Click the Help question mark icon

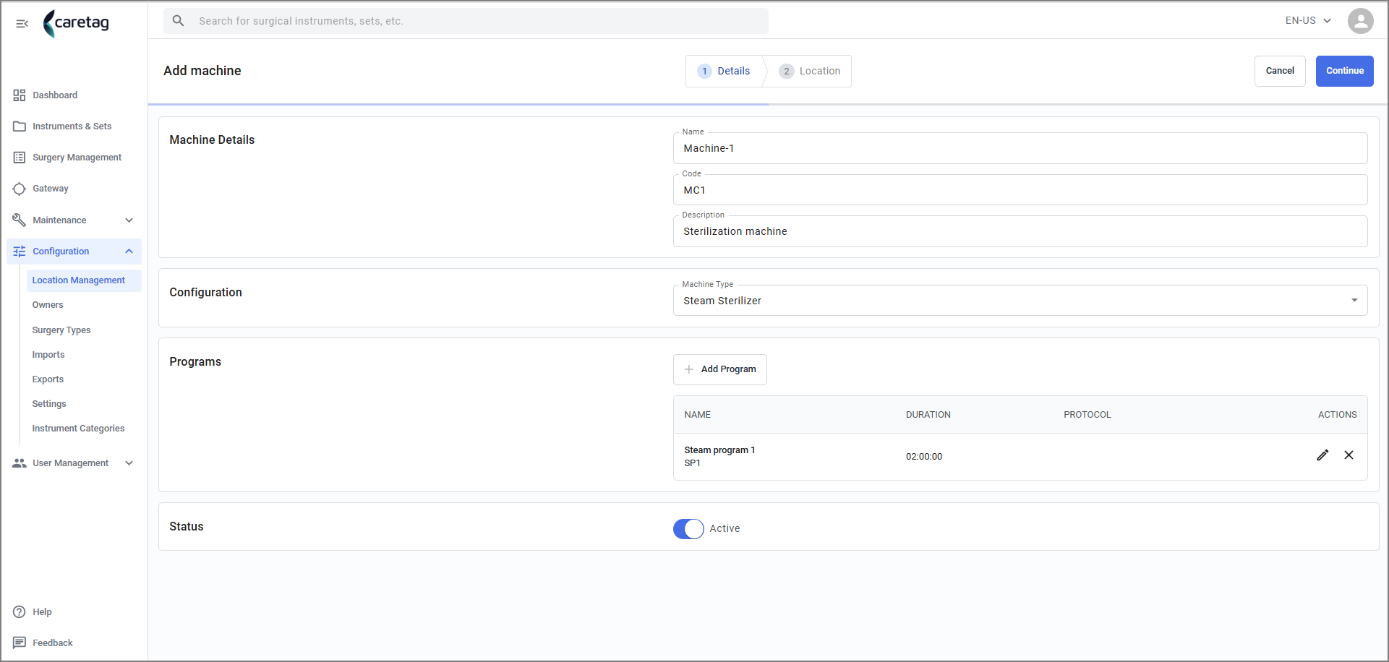point(20,612)
